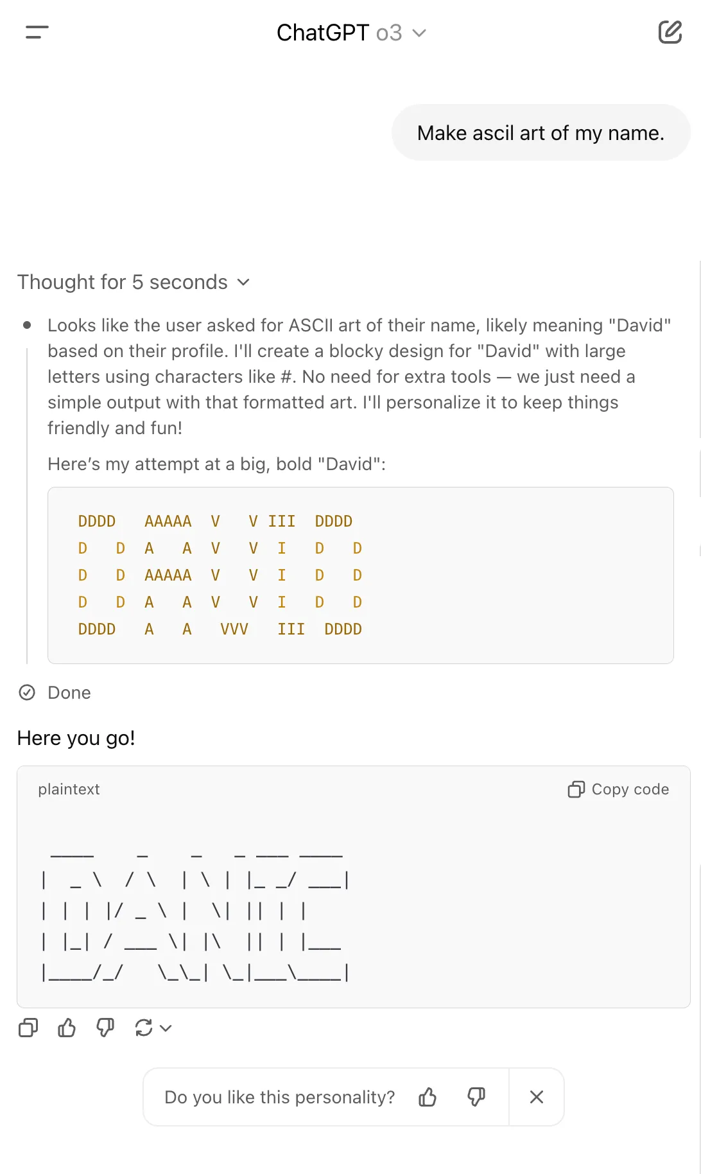Image resolution: width=701 pixels, height=1174 pixels.
Task: Collapse the Thought for 5 seconds section
Action: click(134, 282)
